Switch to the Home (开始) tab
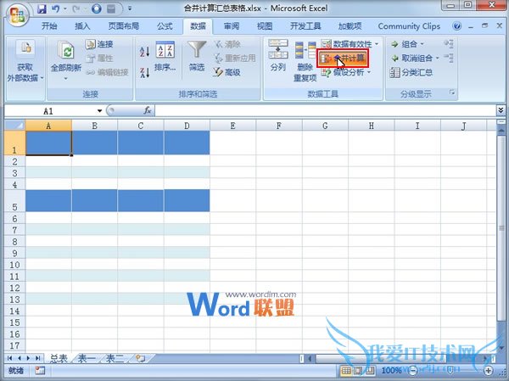The height and width of the screenshot is (381, 509). 49,26
